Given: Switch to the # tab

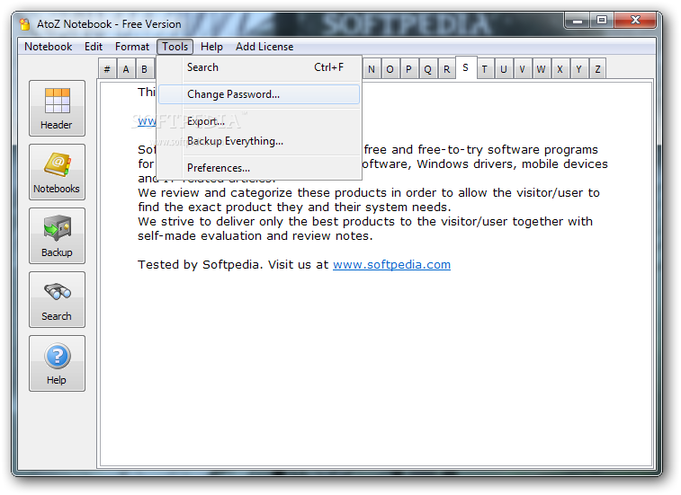Looking at the screenshot, I should [107, 69].
